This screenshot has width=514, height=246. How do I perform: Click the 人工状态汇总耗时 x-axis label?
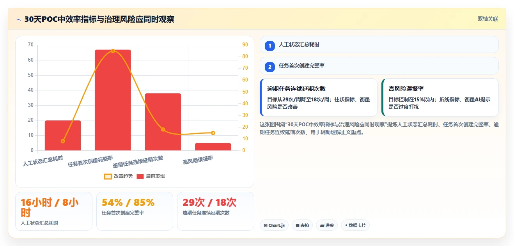(x=43, y=161)
